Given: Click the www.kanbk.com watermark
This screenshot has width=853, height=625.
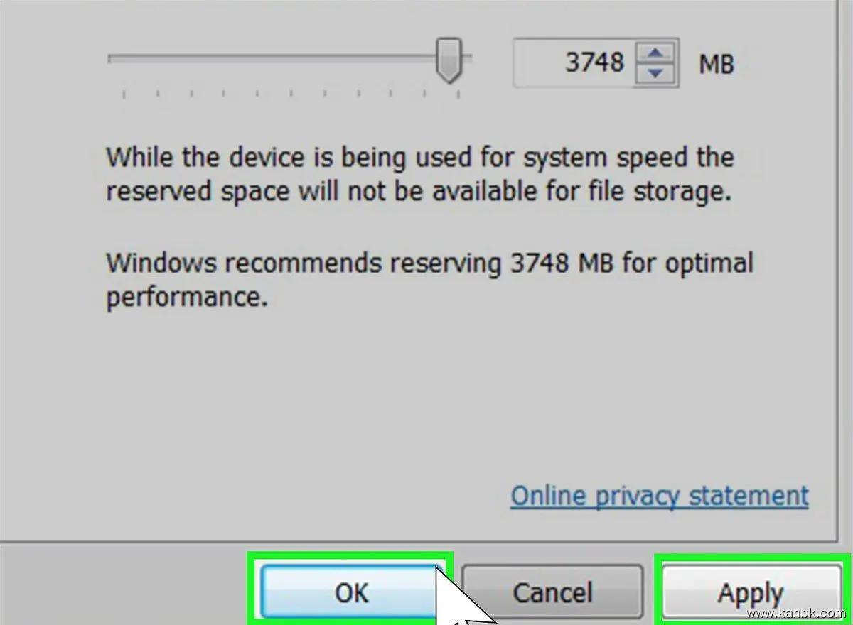Looking at the screenshot, I should click(796, 613).
